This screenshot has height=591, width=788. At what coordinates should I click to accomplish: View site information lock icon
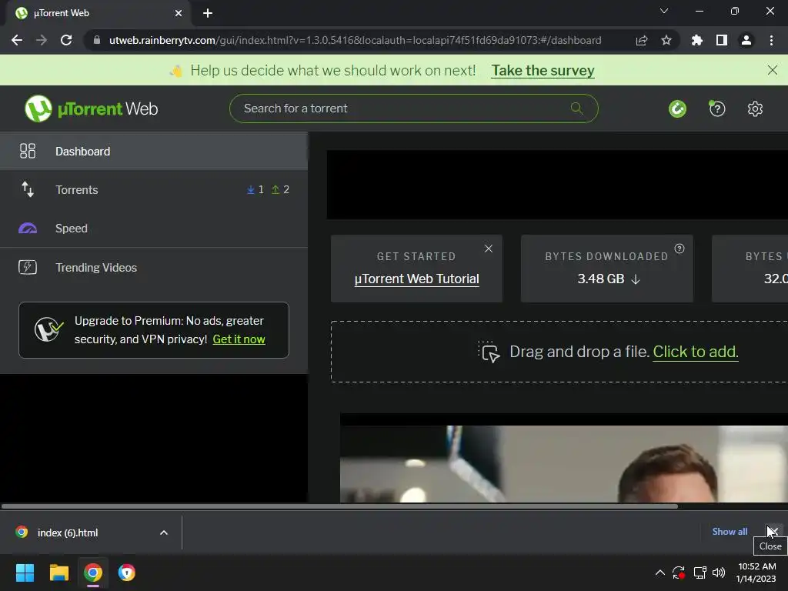tap(96, 40)
